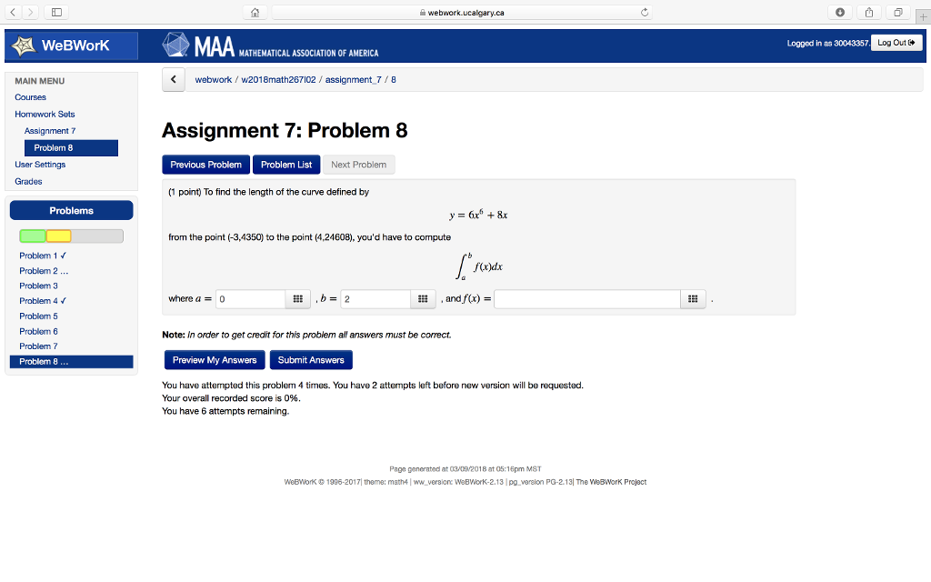Open the equation editor for field a
The height and width of the screenshot is (582, 931).
coord(297,298)
